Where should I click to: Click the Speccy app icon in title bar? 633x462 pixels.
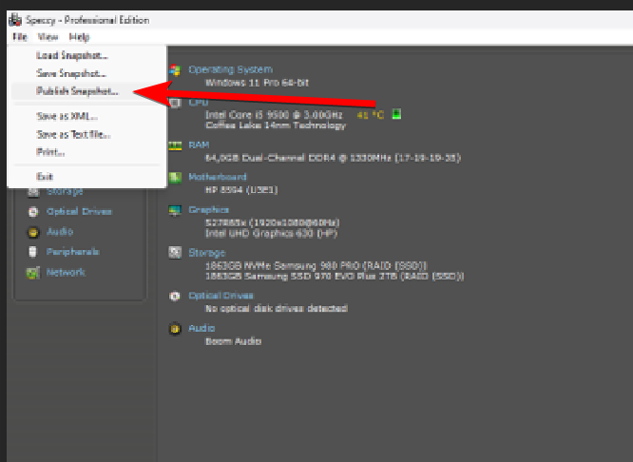[15, 20]
